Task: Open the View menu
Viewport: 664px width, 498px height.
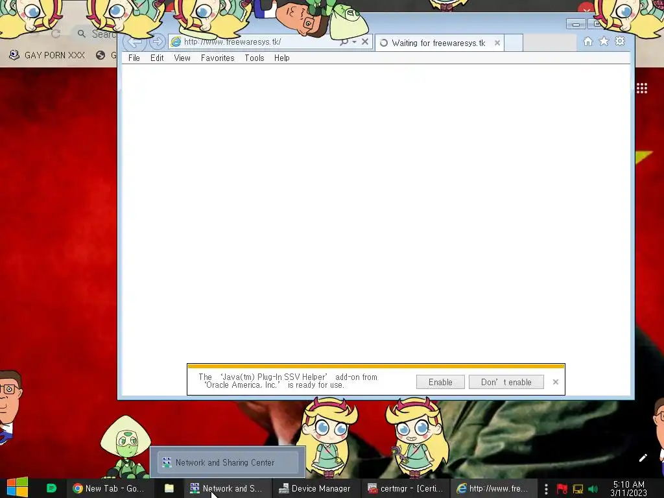Action: [x=182, y=58]
